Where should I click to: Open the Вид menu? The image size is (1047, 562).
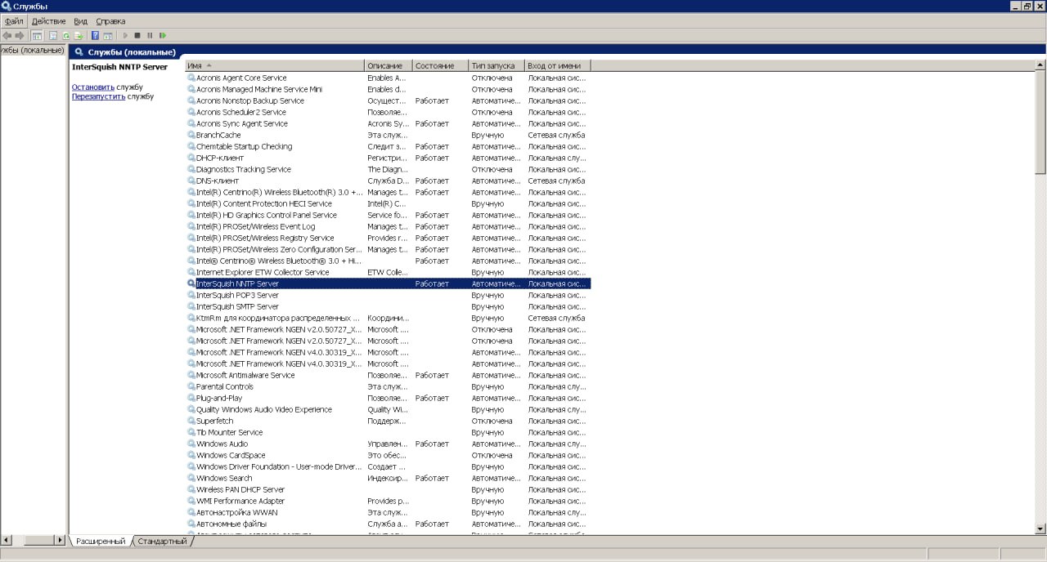tap(80, 20)
